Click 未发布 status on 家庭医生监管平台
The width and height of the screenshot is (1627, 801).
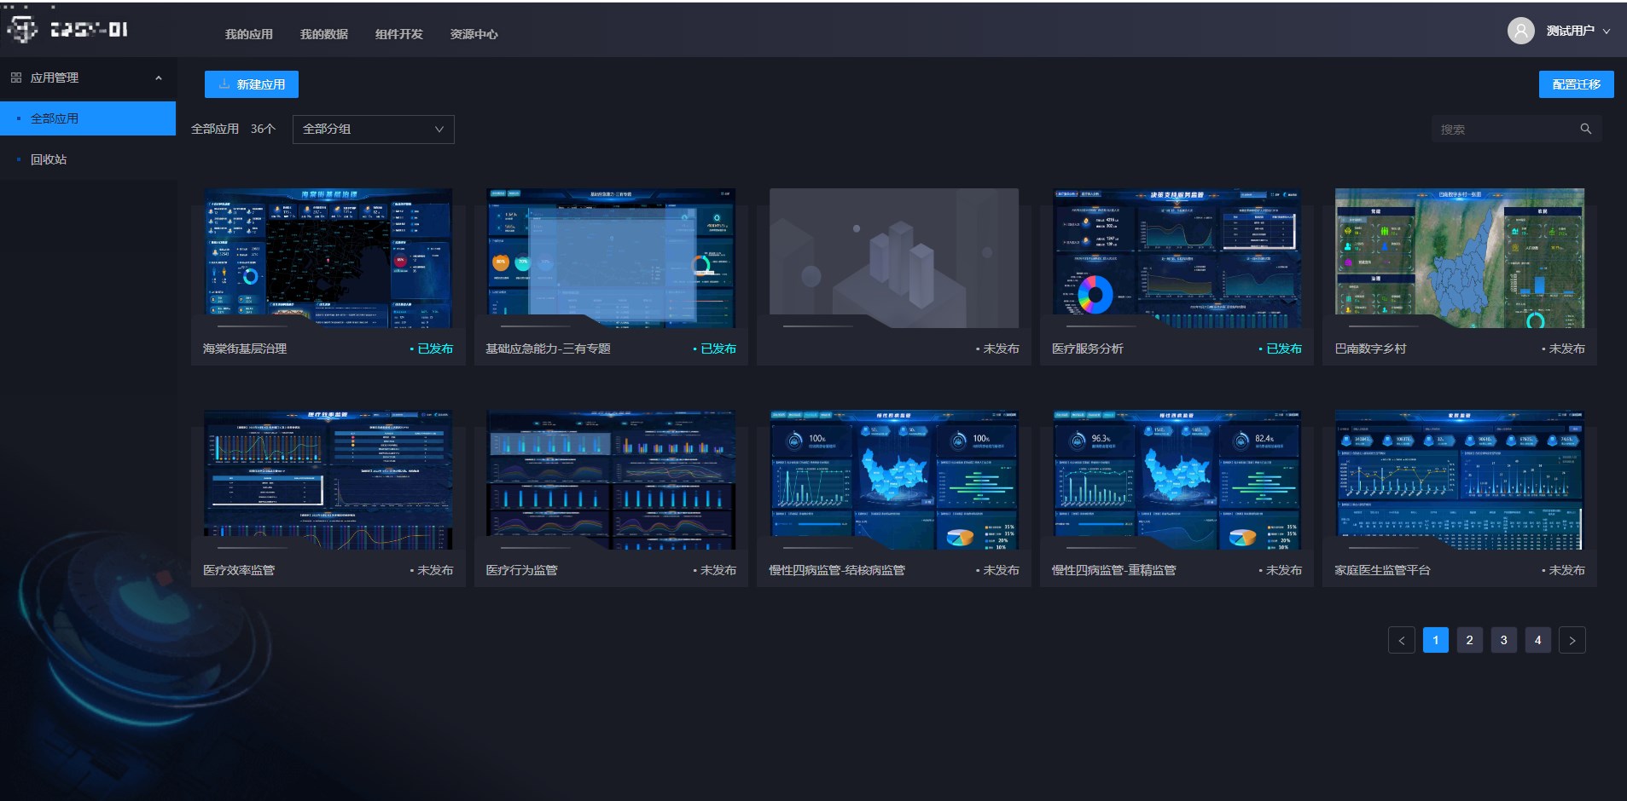1563,570
